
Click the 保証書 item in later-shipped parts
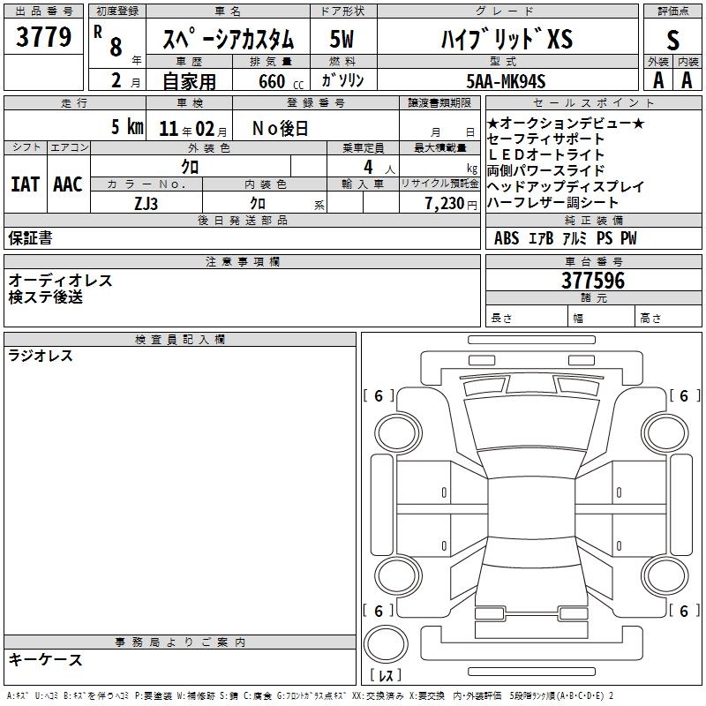pyautogui.click(x=30, y=238)
